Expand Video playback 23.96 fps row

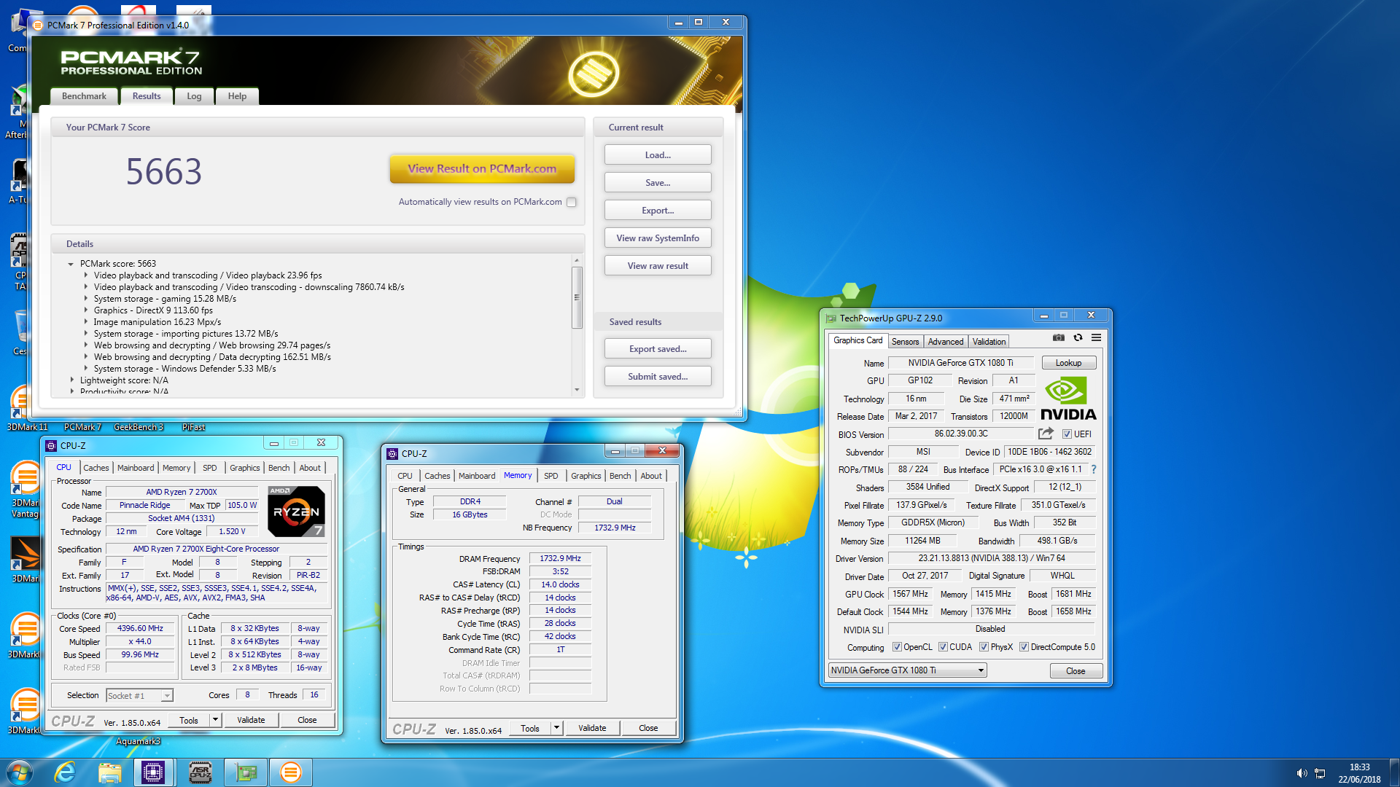click(85, 275)
